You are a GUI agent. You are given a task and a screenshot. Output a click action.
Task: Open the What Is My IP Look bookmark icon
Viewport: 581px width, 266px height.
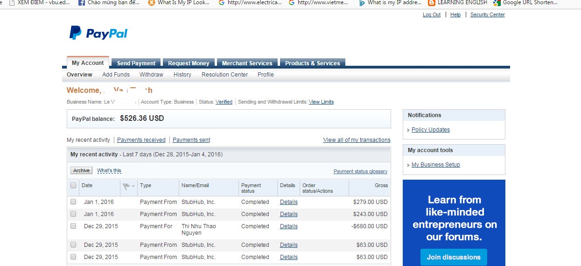coord(151,3)
